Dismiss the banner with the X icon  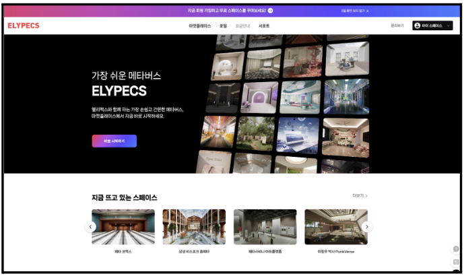tap(368, 11)
